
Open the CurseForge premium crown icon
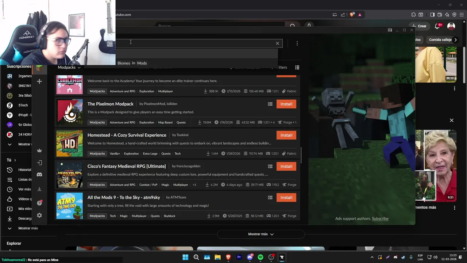pos(39,150)
